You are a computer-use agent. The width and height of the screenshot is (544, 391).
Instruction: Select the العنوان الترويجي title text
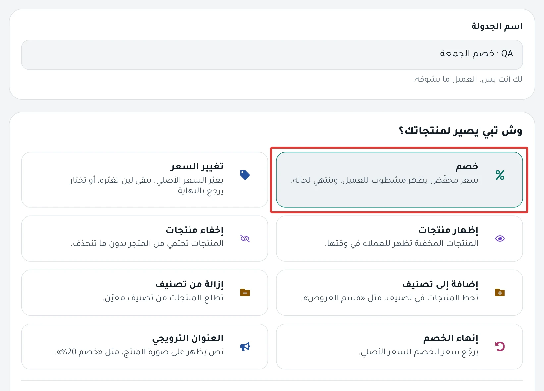pos(188,338)
